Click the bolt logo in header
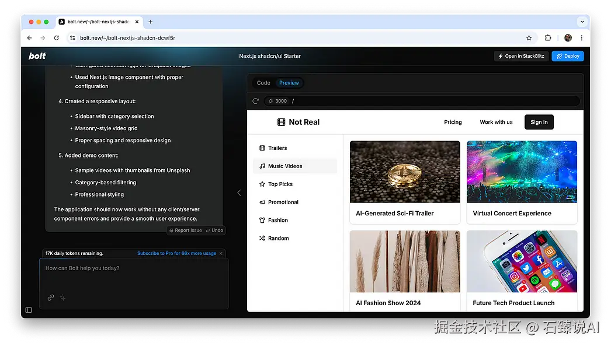611x346 pixels. pos(37,56)
